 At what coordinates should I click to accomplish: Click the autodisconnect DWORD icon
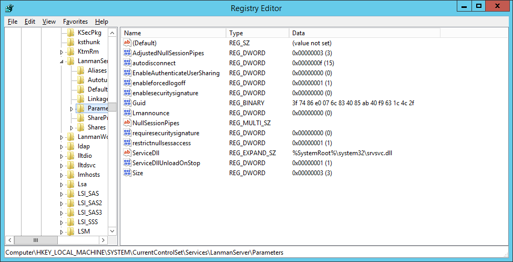[x=127, y=63]
